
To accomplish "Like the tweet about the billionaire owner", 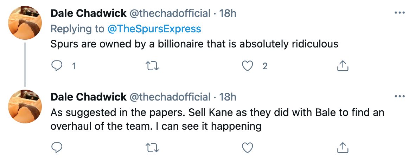I will [x=248, y=65].
